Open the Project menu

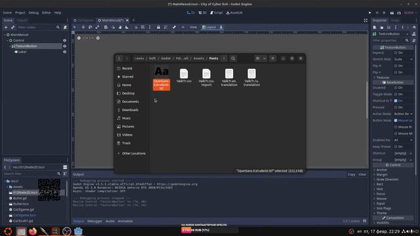[20, 12]
